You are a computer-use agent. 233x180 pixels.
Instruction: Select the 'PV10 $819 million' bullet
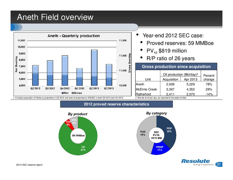pyautogui.click(x=167, y=51)
